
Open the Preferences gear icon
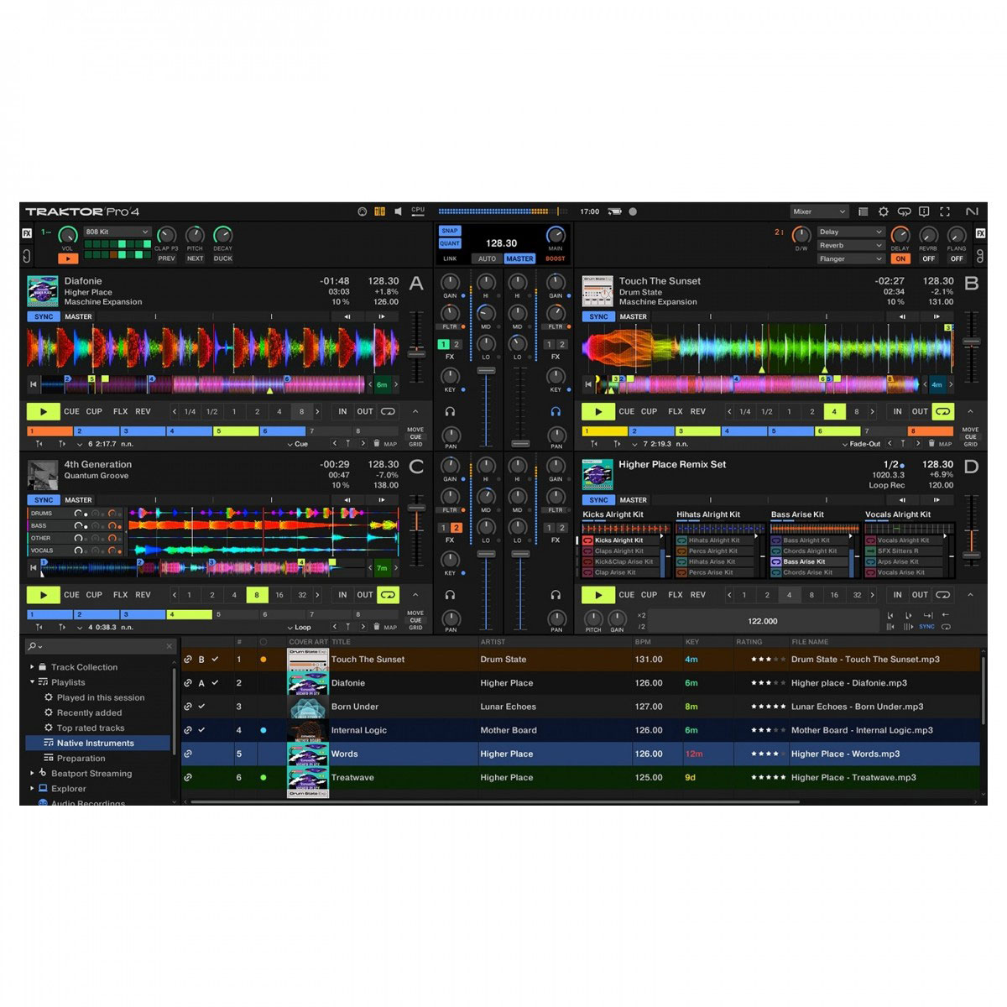pyautogui.click(x=883, y=211)
